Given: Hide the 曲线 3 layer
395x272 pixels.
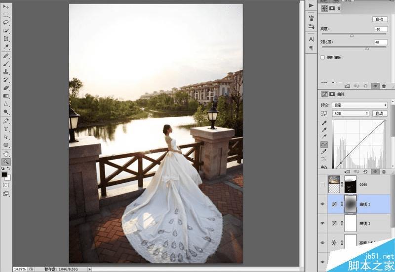Looking at the screenshot, I should click(x=322, y=223).
